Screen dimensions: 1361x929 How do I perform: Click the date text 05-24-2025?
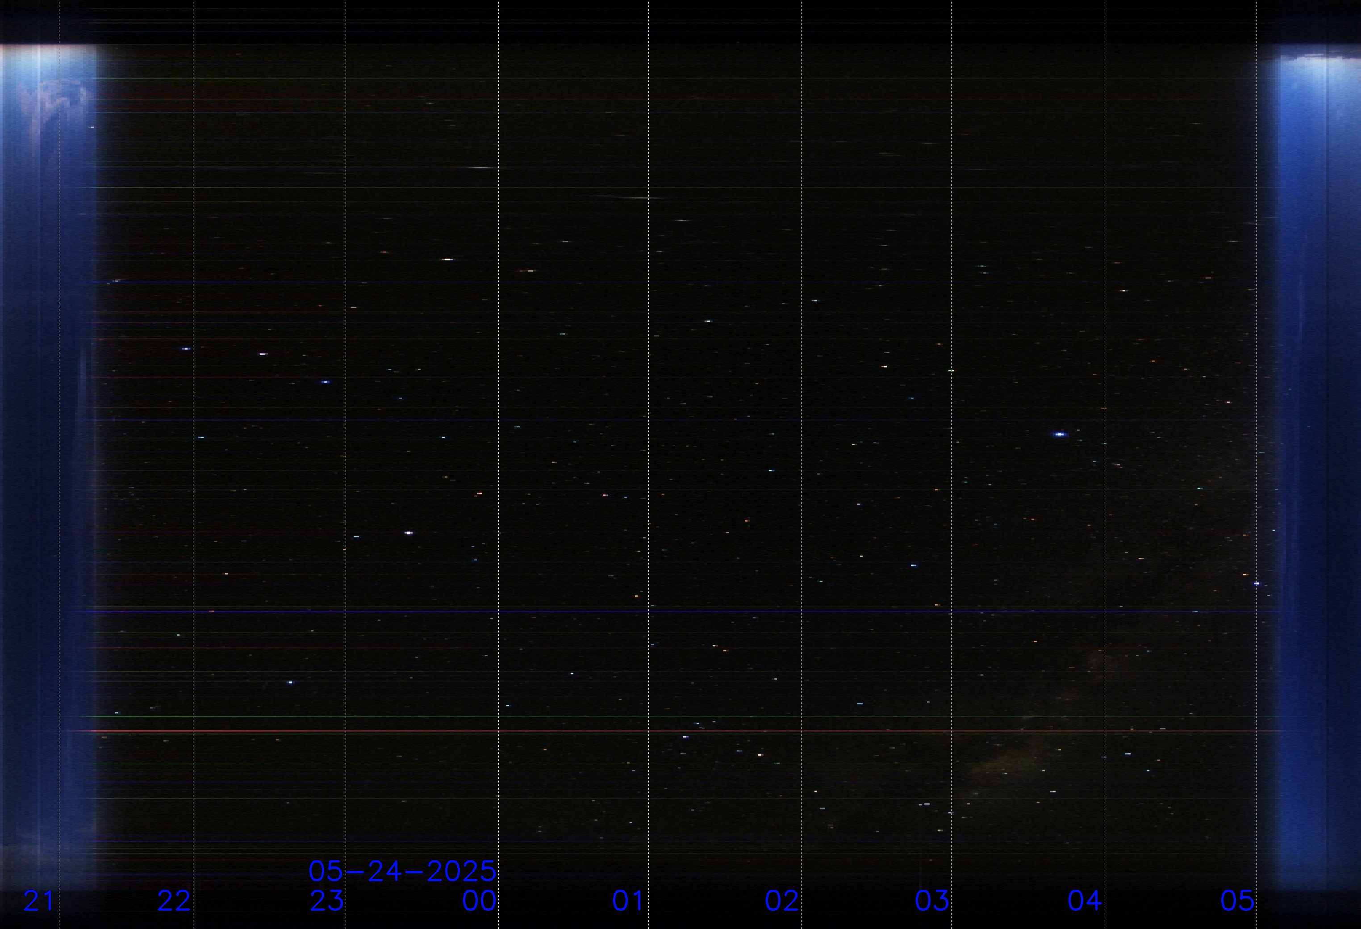click(x=402, y=871)
